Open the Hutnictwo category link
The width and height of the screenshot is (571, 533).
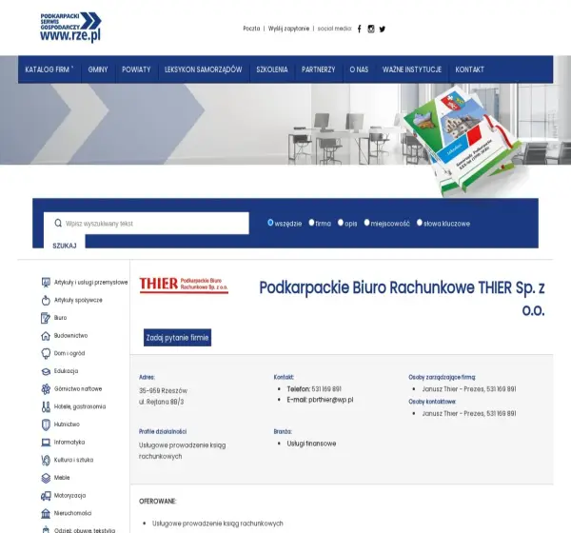[67, 424]
